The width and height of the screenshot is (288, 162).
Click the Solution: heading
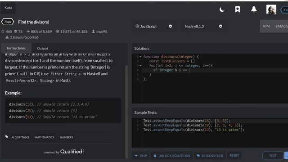[142, 48]
